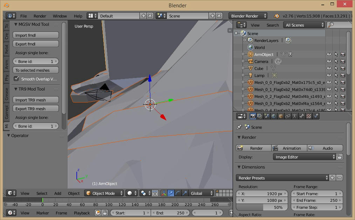355x220 pixels.
Task: Open the Constraints chain-link tab
Action: coord(288,116)
